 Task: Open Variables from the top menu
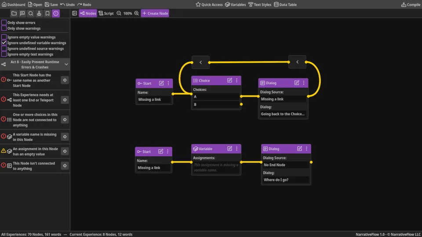tap(235, 4)
